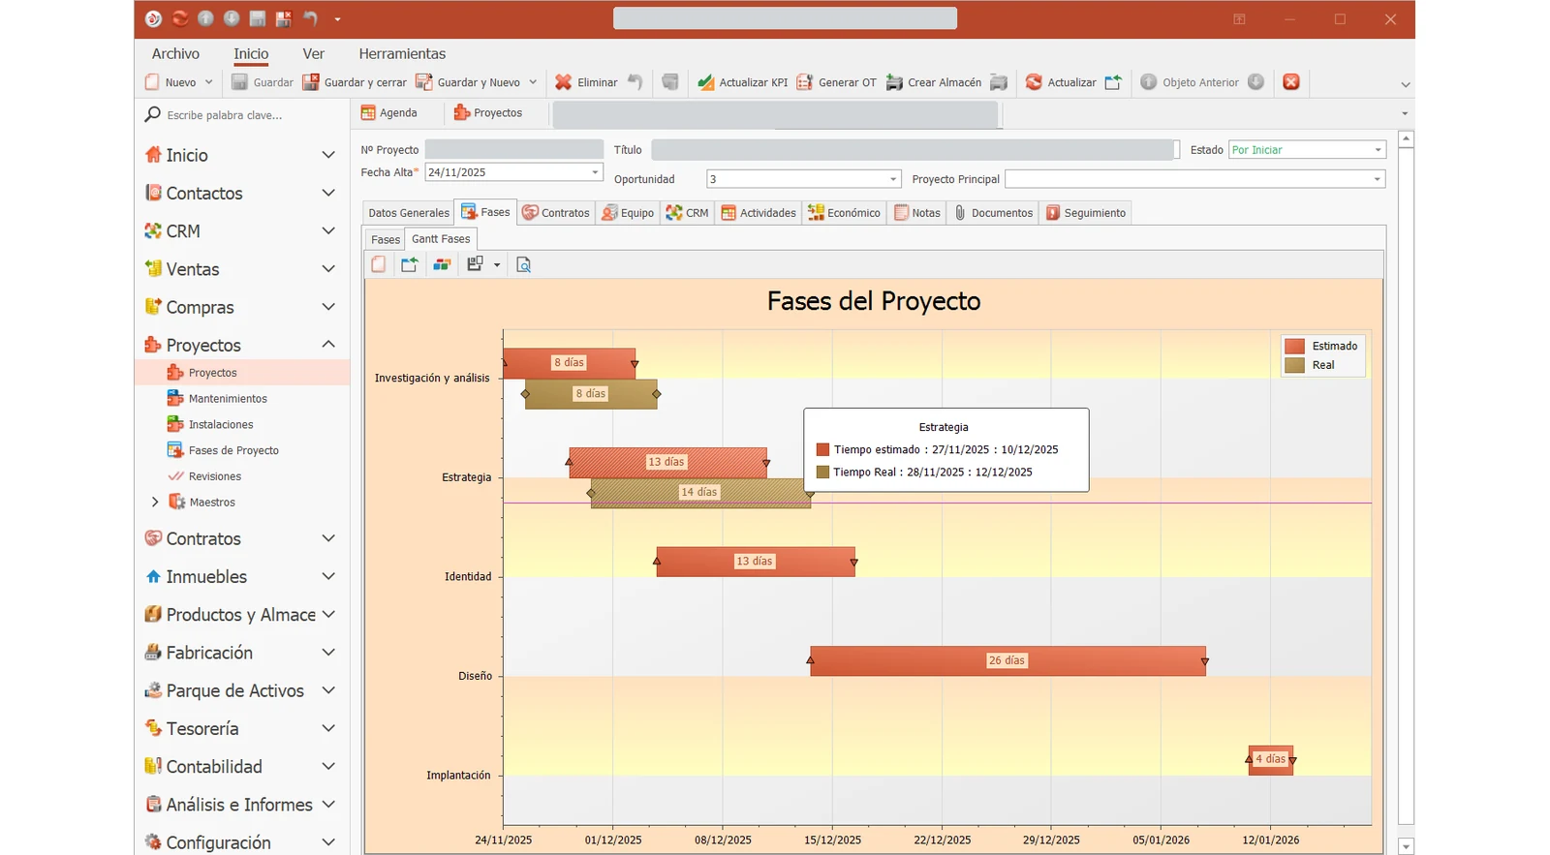Click the Diseño 26 días Gantt bar
The width and height of the screenshot is (1550, 855).
tap(1007, 660)
